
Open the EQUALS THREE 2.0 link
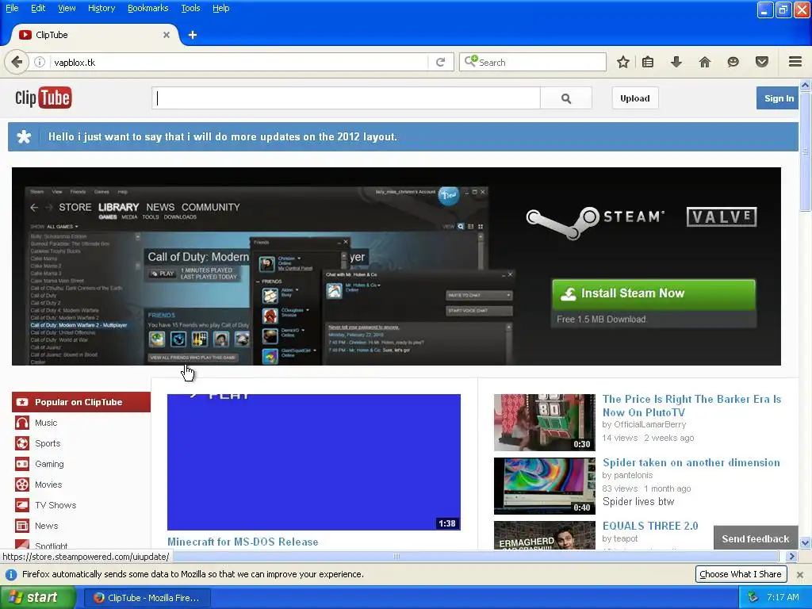pos(650,527)
